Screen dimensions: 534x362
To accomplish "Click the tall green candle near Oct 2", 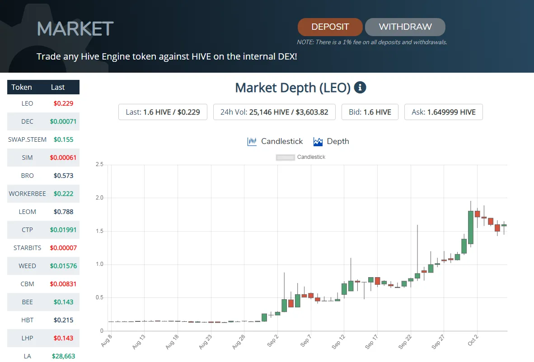I will [471, 227].
